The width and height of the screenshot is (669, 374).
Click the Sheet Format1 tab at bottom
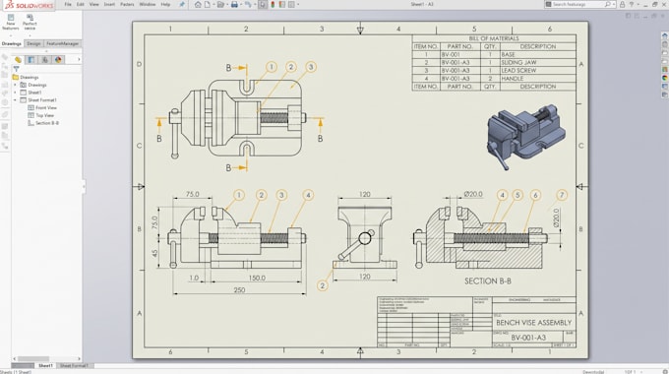pos(74,366)
